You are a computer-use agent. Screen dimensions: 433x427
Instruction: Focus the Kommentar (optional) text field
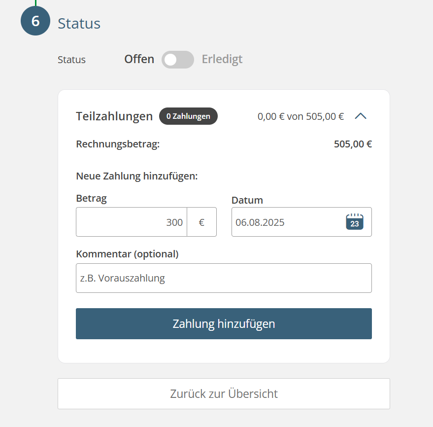tap(224, 278)
